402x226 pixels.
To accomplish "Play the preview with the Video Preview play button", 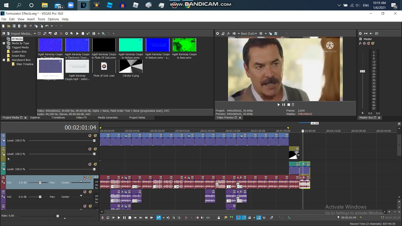I will click(x=278, y=105).
